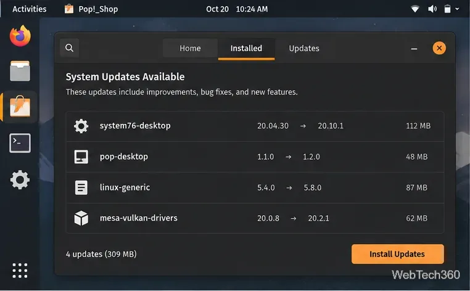470x291 pixels.
Task: Minimize the Pop!_Shop window
Action: point(414,49)
